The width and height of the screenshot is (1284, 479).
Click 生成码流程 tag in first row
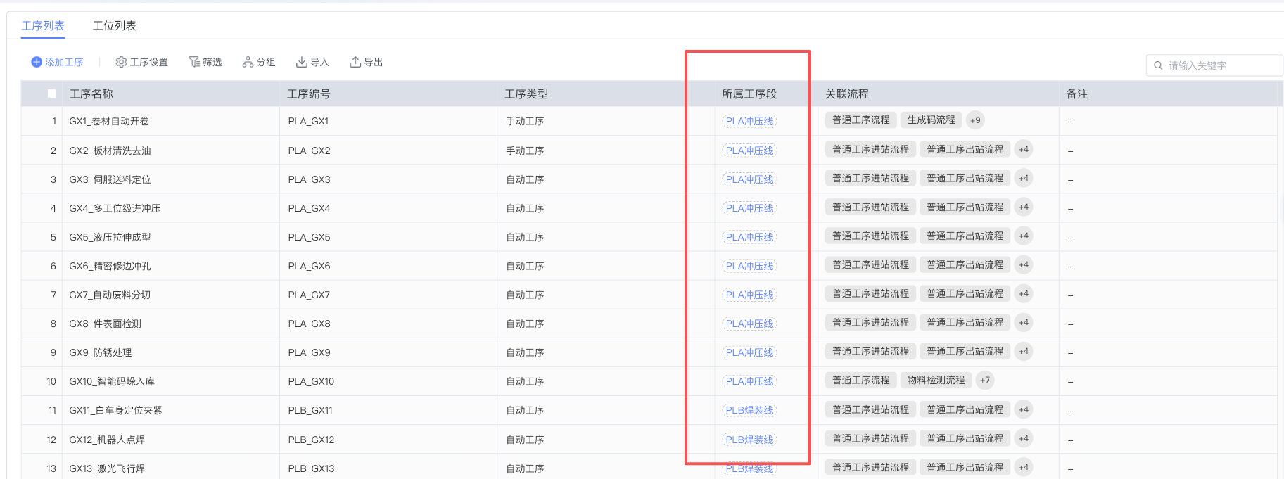tap(931, 120)
